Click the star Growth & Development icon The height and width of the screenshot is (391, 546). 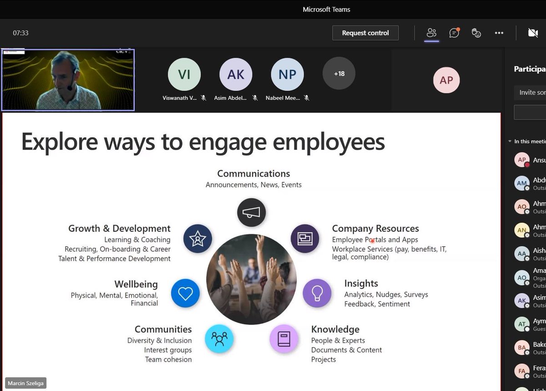(197, 238)
